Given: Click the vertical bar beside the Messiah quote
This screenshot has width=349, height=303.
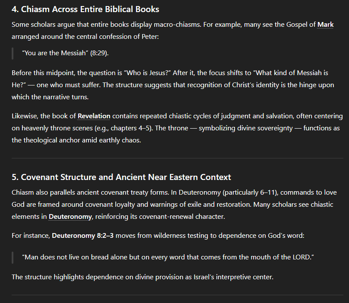Looking at the screenshot, I should [13, 53].
